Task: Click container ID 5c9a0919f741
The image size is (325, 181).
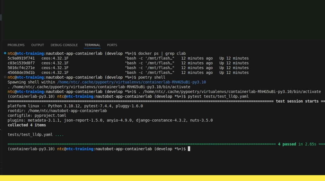Action: coord(21,58)
